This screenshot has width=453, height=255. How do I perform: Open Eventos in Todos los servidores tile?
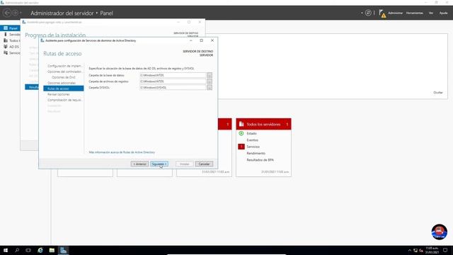point(252,140)
